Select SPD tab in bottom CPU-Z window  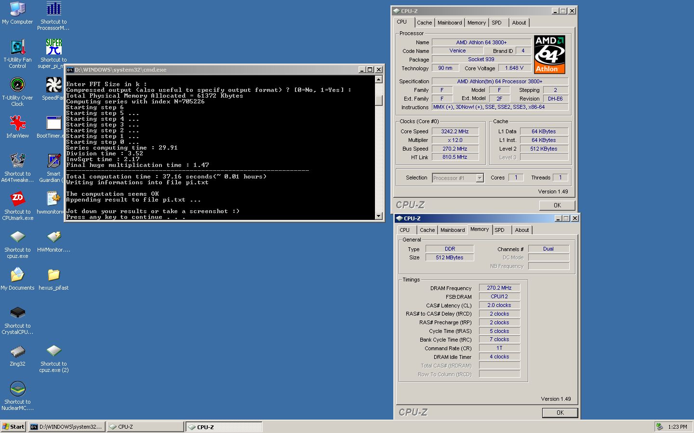pos(500,230)
